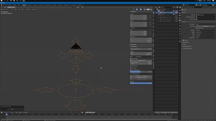This screenshot has height=121, width=216.
Task: Jump to the first frame in the timeline
Action: point(86,113)
